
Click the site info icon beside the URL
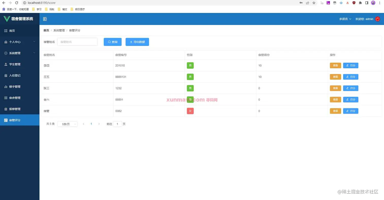[24, 3]
